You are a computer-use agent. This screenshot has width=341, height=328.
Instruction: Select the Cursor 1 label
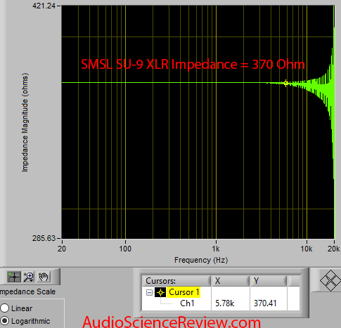click(x=184, y=292)
